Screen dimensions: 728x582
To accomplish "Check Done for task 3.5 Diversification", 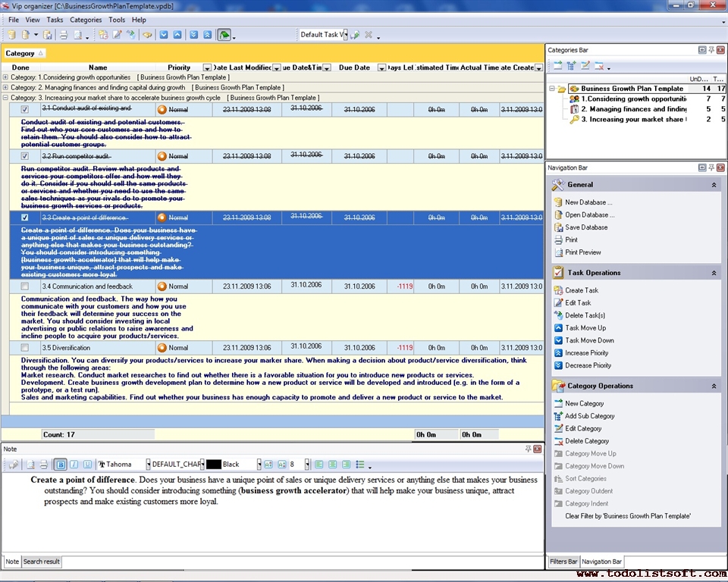I will point(24,348).
